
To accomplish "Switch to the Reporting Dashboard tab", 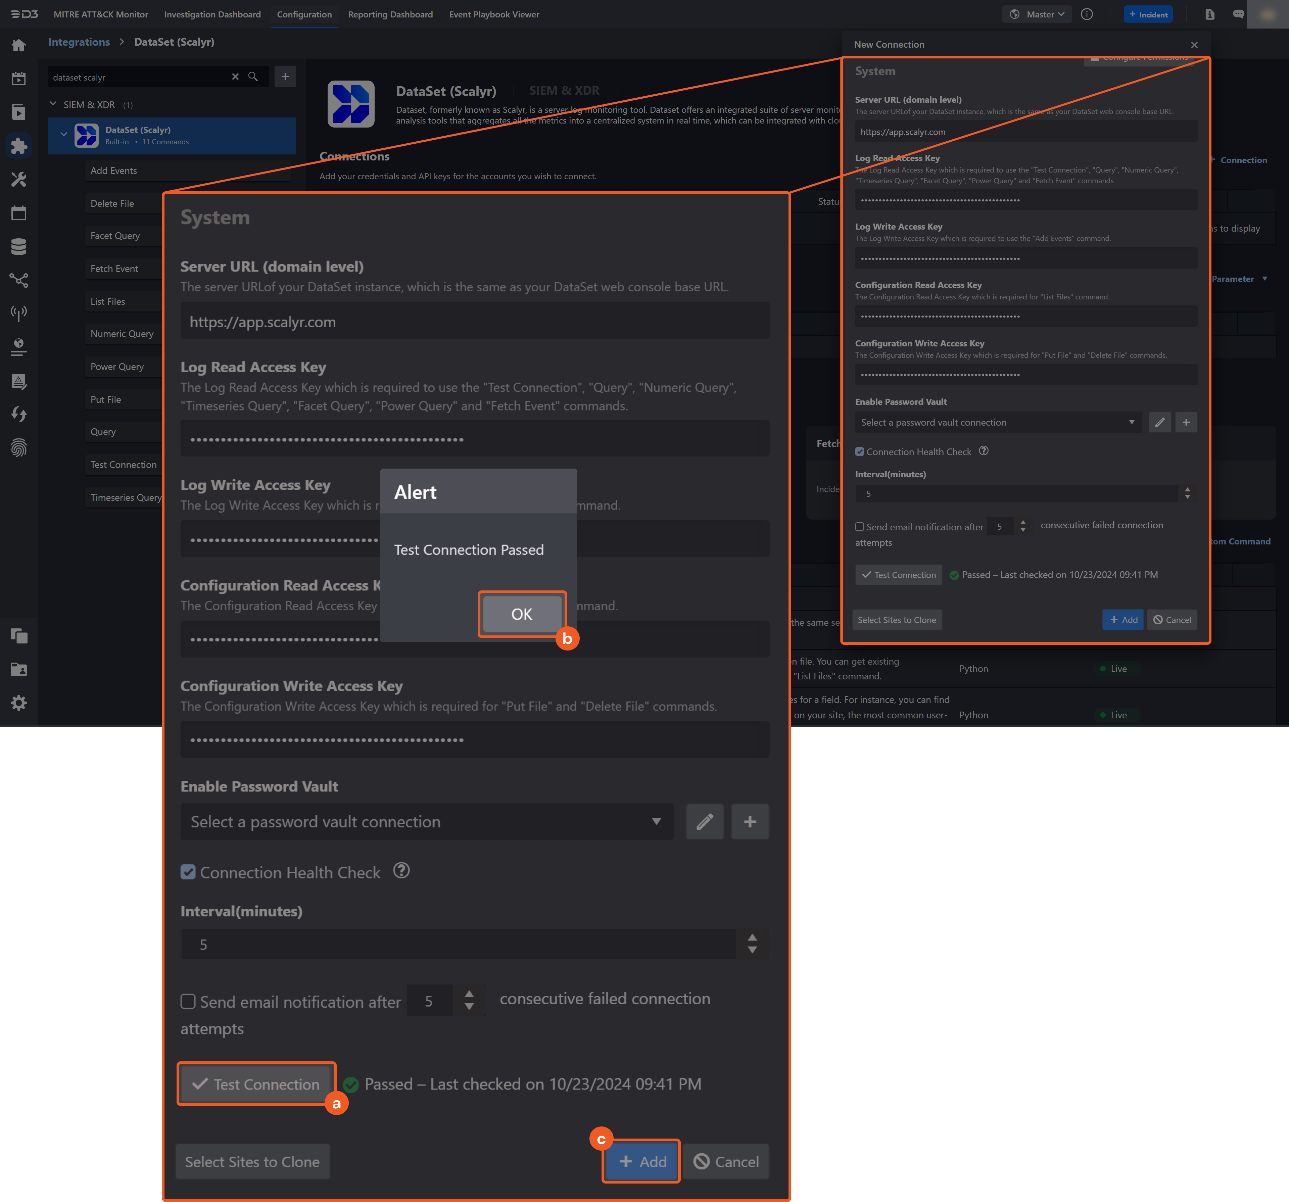I will [x=390, y=14].
